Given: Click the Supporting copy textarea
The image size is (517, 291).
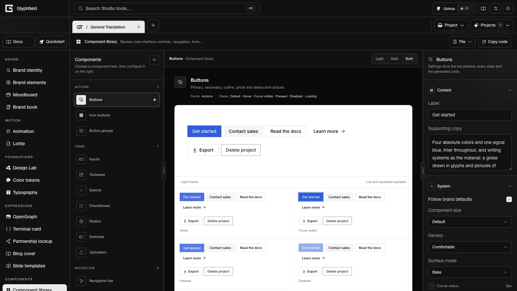Looking at the screenshot, I should point(470,152).
